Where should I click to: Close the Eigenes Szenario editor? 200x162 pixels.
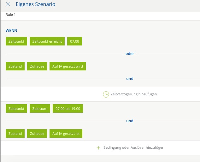coord(8,4)
